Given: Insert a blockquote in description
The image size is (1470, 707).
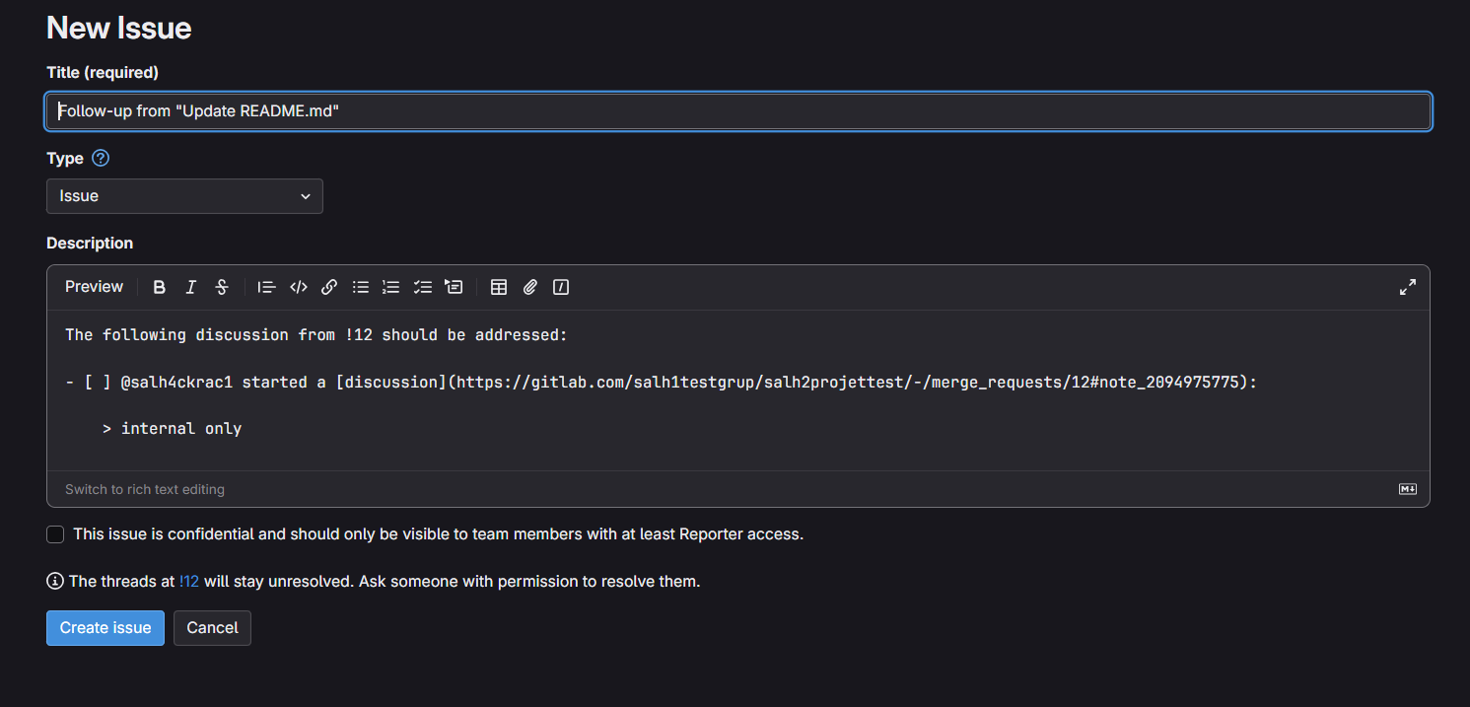Looking at the screenshot, I should tap(266, 287).
